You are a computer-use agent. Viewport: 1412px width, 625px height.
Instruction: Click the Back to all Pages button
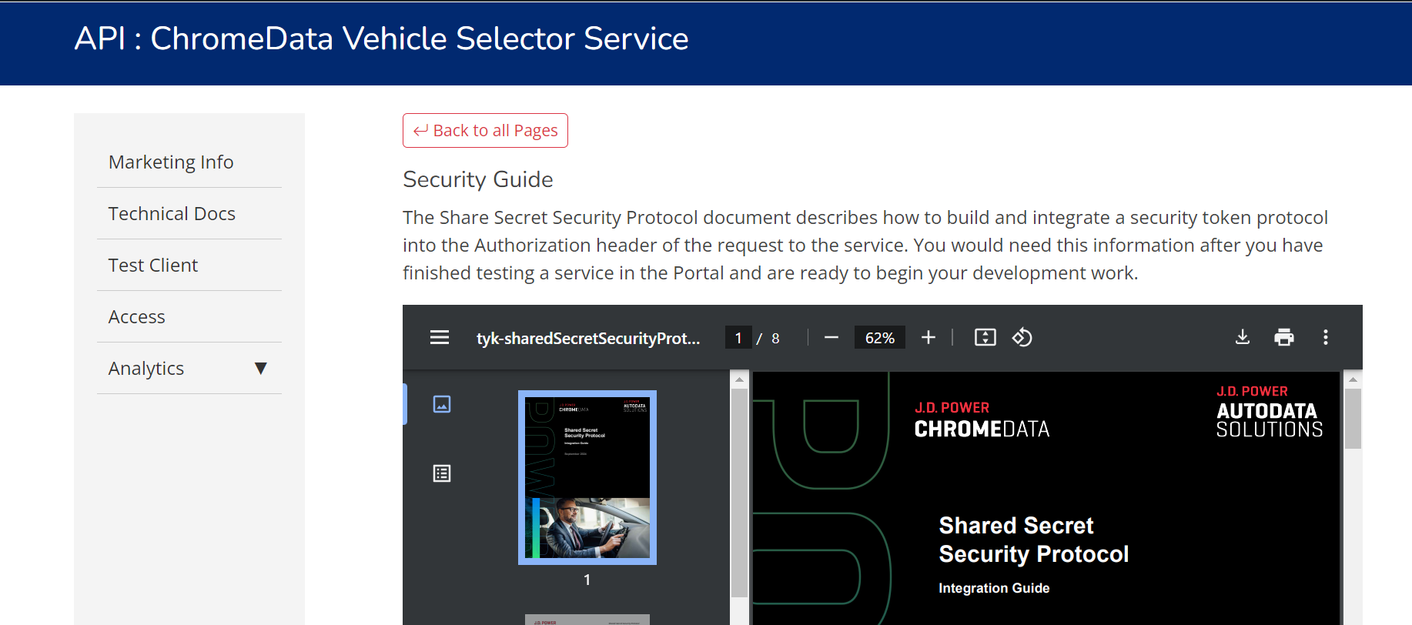tap(485, 131)
